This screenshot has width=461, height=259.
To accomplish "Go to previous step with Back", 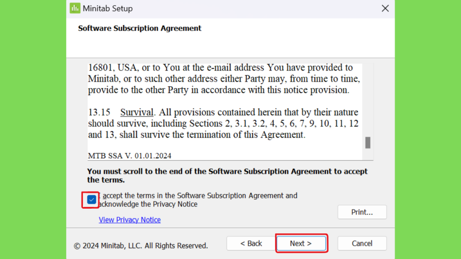I will [251, 243].
